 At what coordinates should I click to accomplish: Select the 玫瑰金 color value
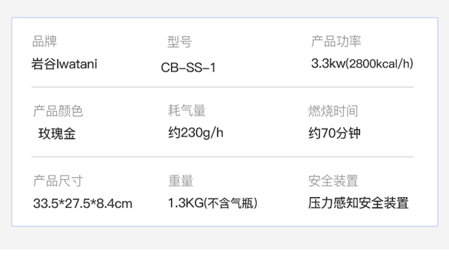pyautogui.click(x=57, y=134)
